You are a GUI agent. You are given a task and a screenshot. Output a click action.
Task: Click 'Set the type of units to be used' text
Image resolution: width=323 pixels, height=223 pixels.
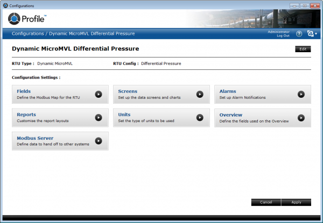(x=146, y=121)
